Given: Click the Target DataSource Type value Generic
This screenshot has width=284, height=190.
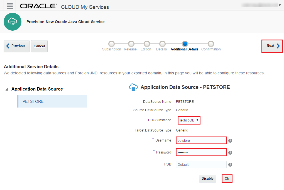Looking at the screenshot, I should click(x=182, y=130).
